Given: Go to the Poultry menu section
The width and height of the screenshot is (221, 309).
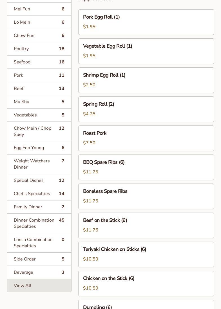Looking at the screenshot, I should [39, 49].
